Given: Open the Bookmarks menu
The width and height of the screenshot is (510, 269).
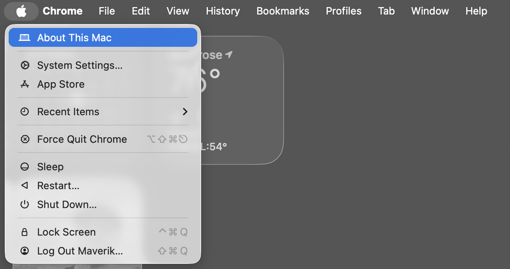Looking at the screenshot, I should pos(283,11).
